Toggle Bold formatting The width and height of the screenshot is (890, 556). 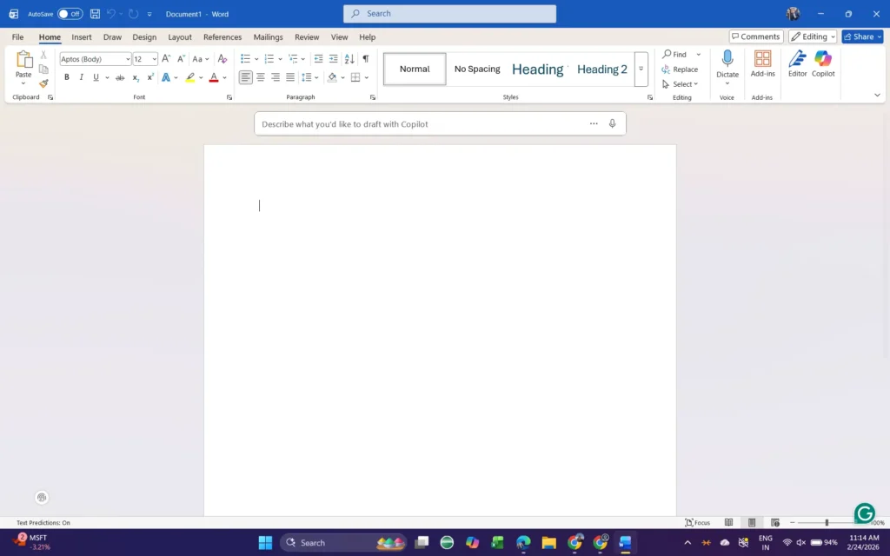point(67,77)
